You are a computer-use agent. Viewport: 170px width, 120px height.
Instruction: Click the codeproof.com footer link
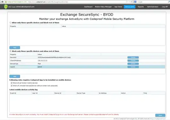(x=158, y=119)
